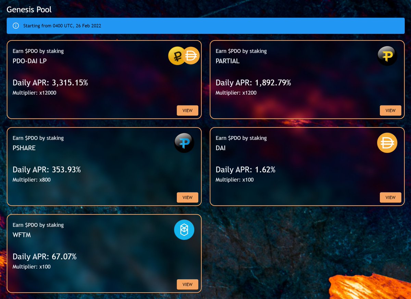
Task: Click the DAI coin icon on PDO-DAI LP card
Action: tap(191, 55)
